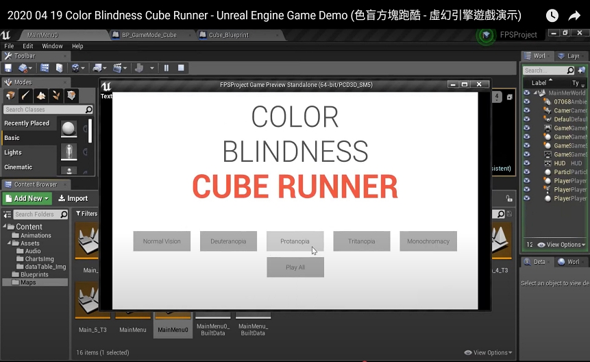
Task: Click the YouTube Share arrow icon
Action: (x=574, y=16)
